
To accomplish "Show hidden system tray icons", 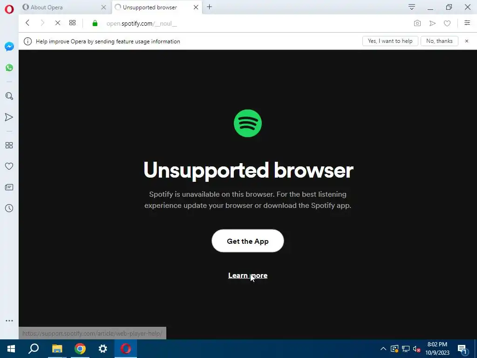I will pyautogui.click(x=383, y=349).
